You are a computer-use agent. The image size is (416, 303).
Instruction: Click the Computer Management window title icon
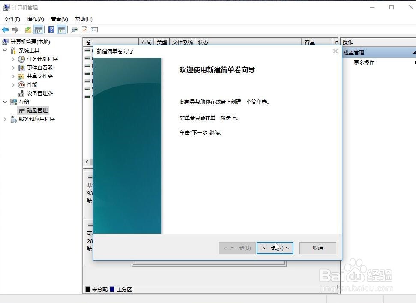point(6,7)
